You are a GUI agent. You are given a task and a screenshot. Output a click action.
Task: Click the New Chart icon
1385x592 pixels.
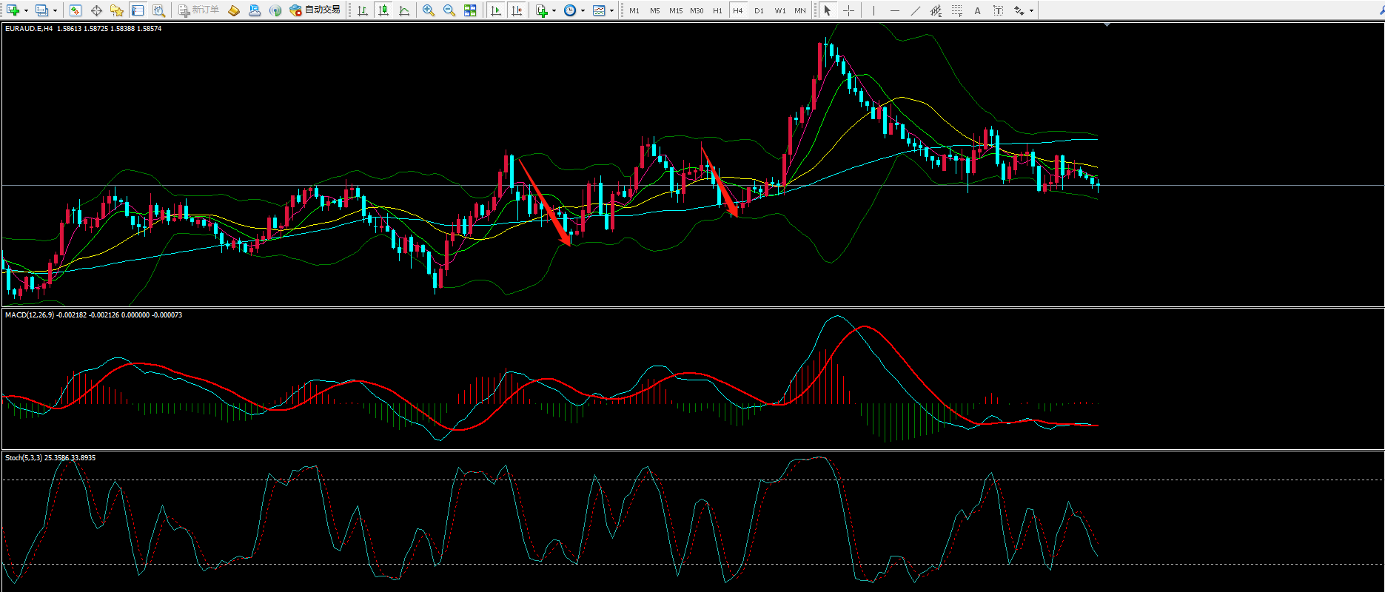click(13, 10)
